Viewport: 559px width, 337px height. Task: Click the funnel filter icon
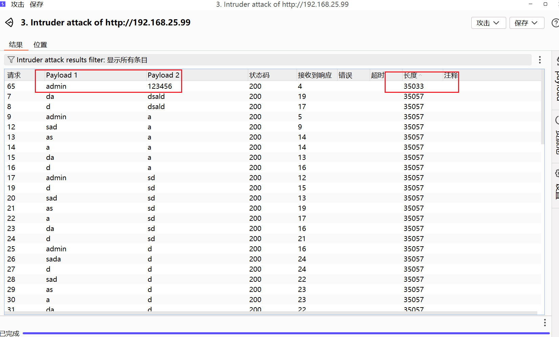point(11,60)
